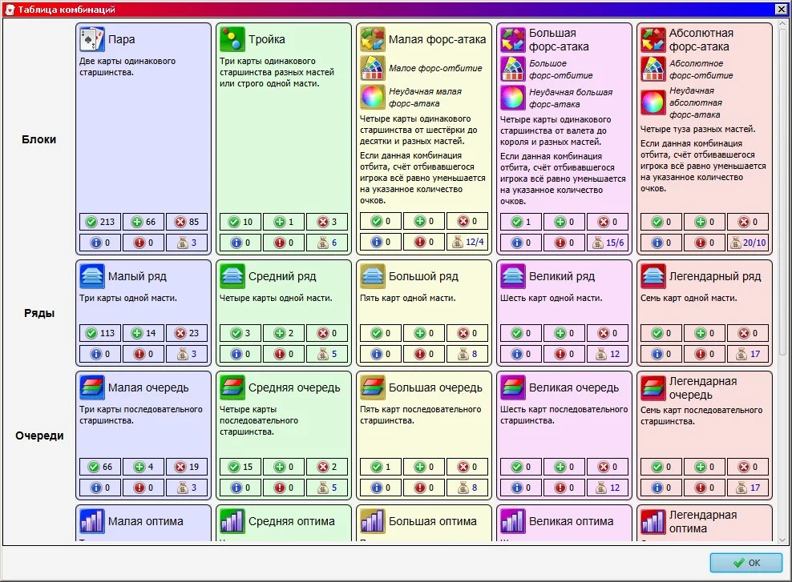
Task: Click the window title bar application icon
Action: (x=9, y=10)
